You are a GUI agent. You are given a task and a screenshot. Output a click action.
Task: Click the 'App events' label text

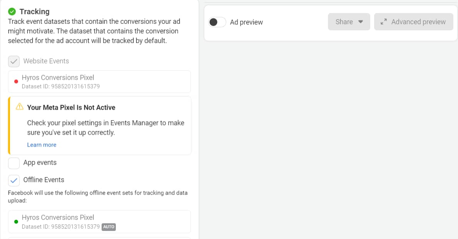pos(40,163)
